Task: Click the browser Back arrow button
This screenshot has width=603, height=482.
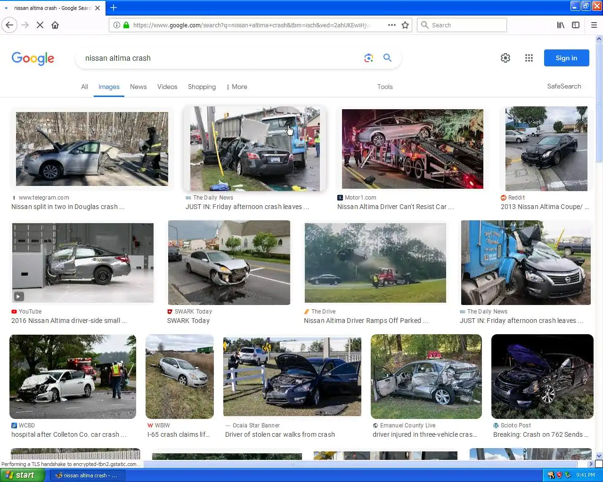Action: 9,25
